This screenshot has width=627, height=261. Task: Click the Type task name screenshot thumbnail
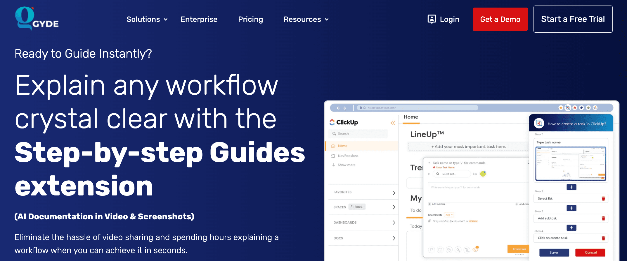pyautogui.click(x=571, y=164)
